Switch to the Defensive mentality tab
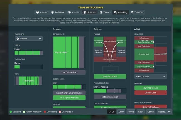 [x=58, y=12]
